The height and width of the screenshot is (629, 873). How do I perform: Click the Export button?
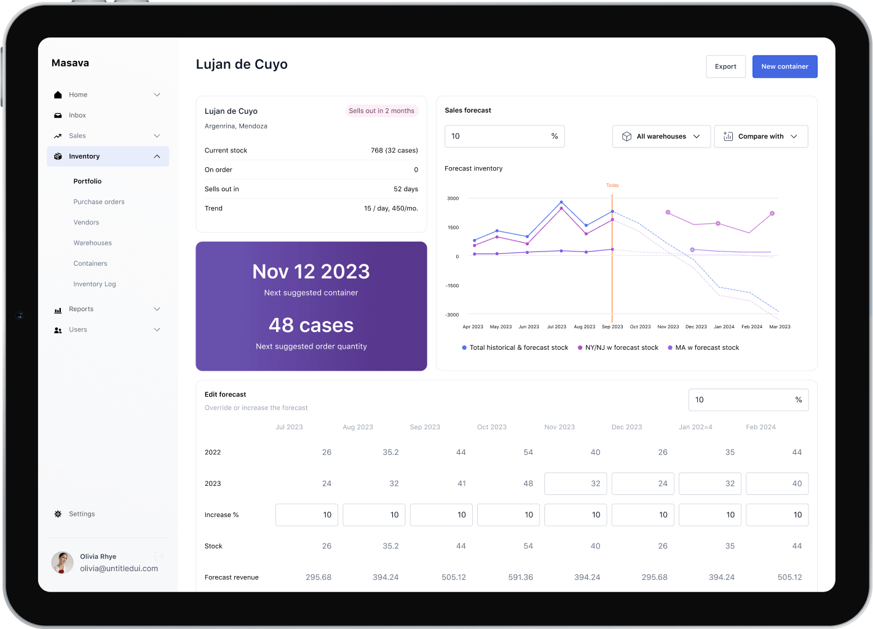(725, 66)
